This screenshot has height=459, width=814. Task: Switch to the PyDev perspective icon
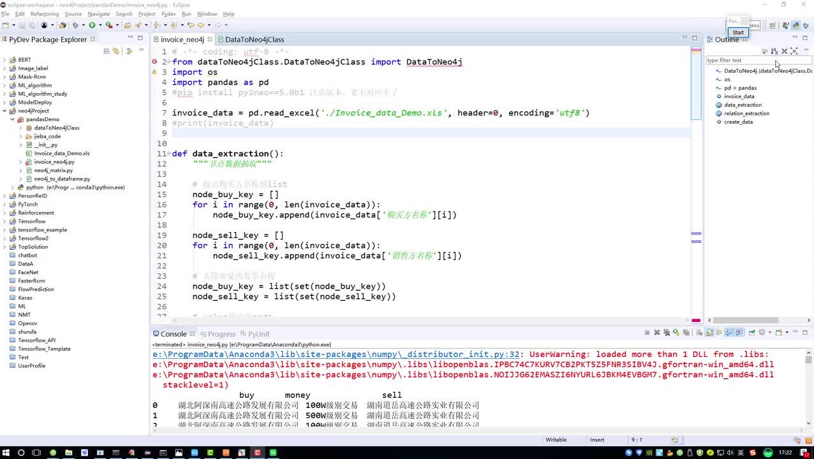796,25
